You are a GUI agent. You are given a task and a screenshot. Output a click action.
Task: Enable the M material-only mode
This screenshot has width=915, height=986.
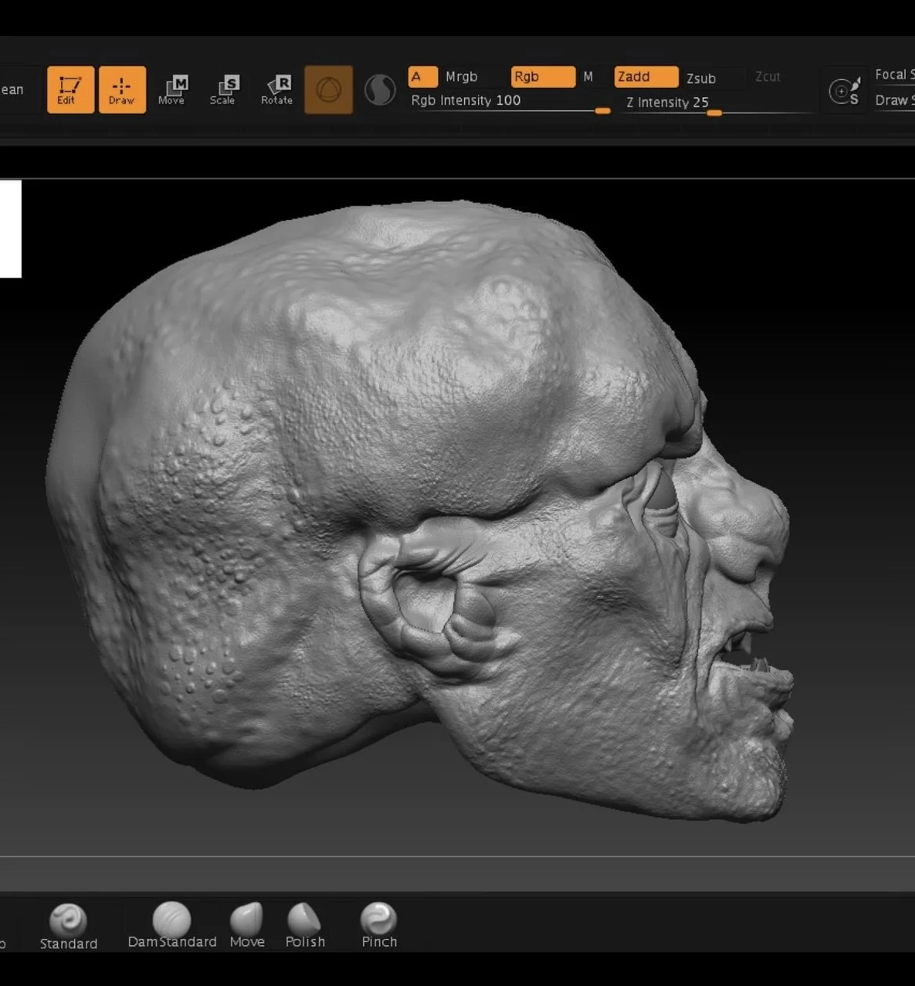589,77
